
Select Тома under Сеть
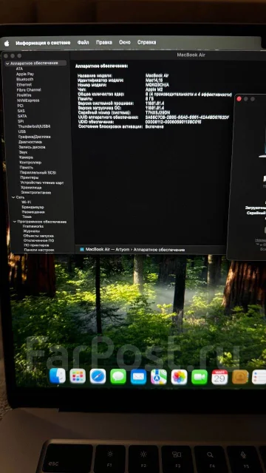27,217
